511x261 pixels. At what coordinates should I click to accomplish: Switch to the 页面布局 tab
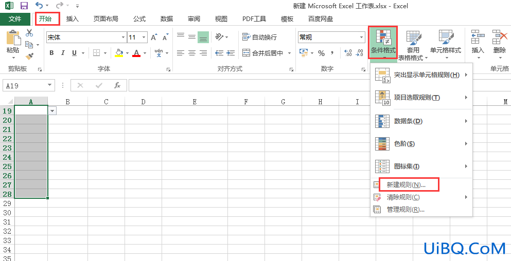pyautogui.click(x=105, y=19)
